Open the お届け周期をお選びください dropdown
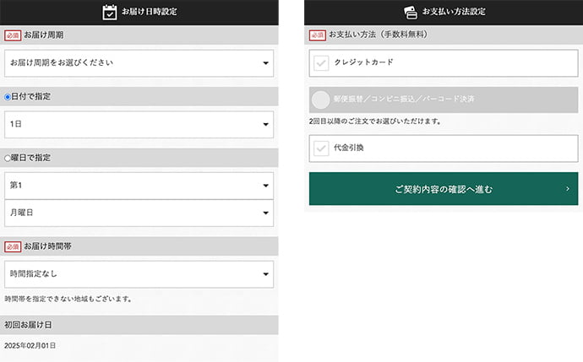 (x=139, y=62)
